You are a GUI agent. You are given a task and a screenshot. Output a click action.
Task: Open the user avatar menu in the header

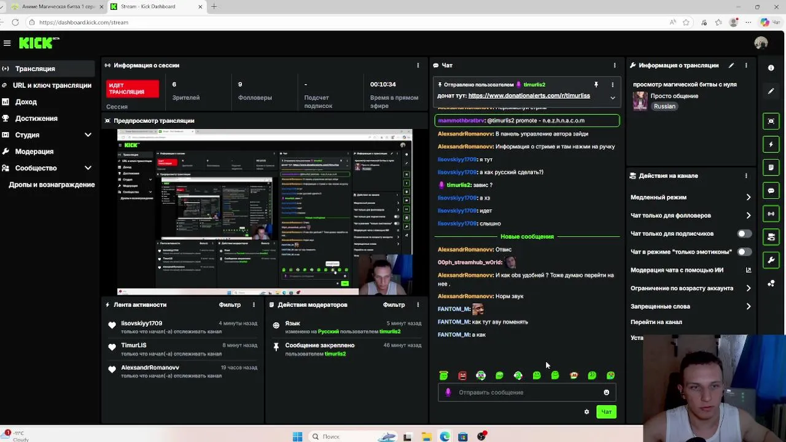(761, 43)
